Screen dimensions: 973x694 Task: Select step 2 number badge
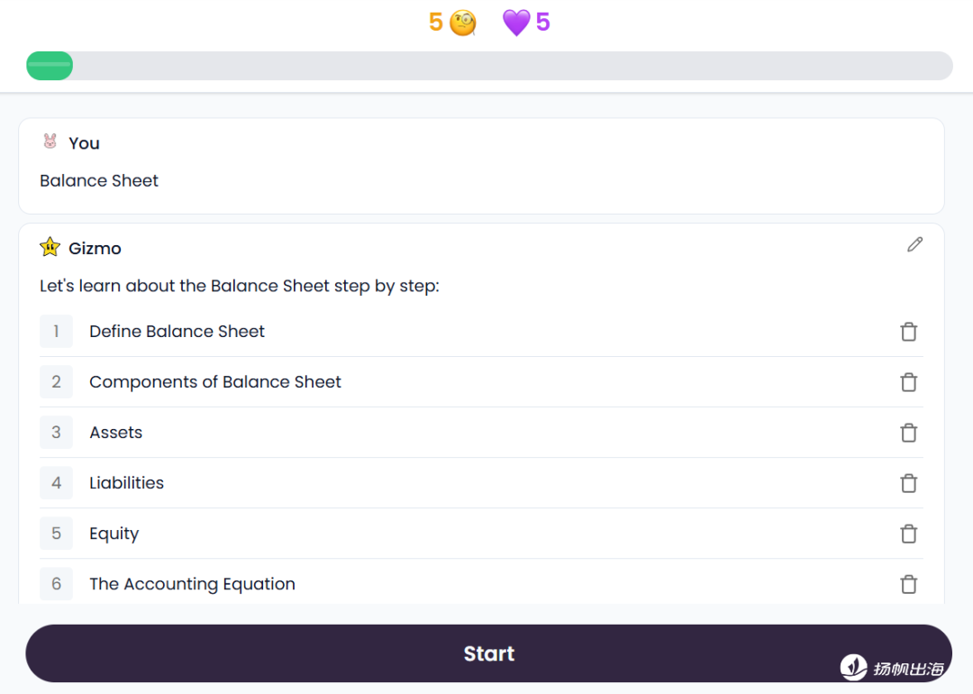[56, 382]
